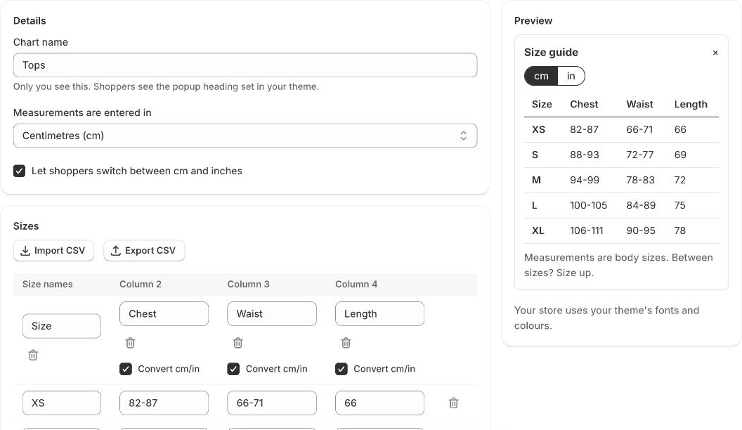Delete the XS size row
Image resolution: width=742 pixels, height=430 pixels.
click(x=453, y=403)
